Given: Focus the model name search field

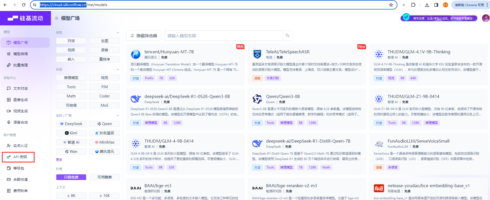Looking at the screenshot, I should tap(223, 36).
